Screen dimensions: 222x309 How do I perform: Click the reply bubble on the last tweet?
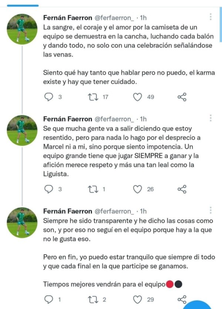[x=48, y=298]
